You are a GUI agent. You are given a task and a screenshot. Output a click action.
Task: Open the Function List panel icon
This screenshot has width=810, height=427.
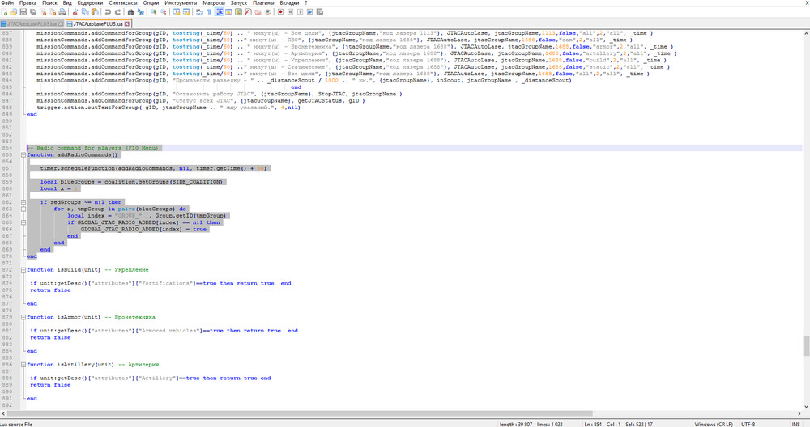tap(248, 11)
